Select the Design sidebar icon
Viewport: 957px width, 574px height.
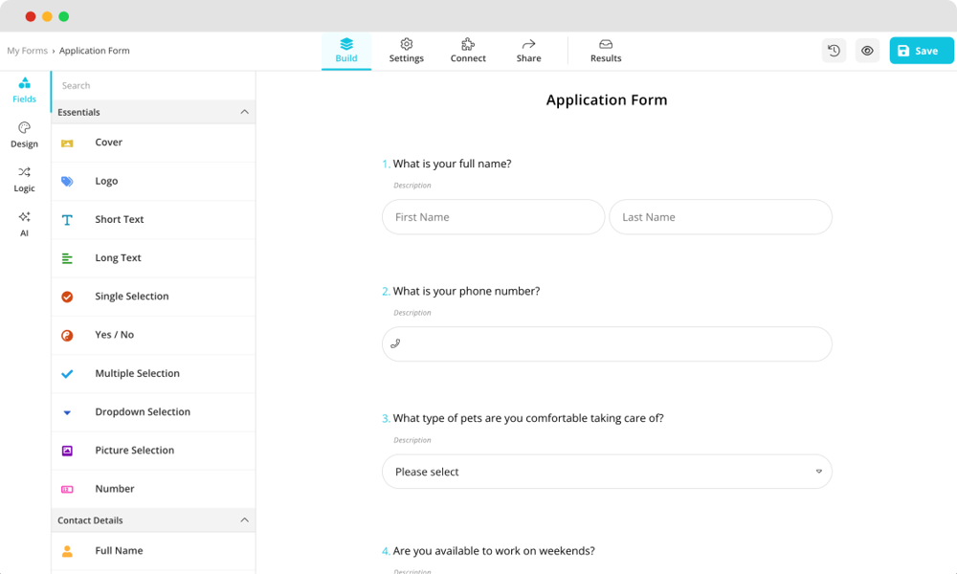(x=24, y=134)
